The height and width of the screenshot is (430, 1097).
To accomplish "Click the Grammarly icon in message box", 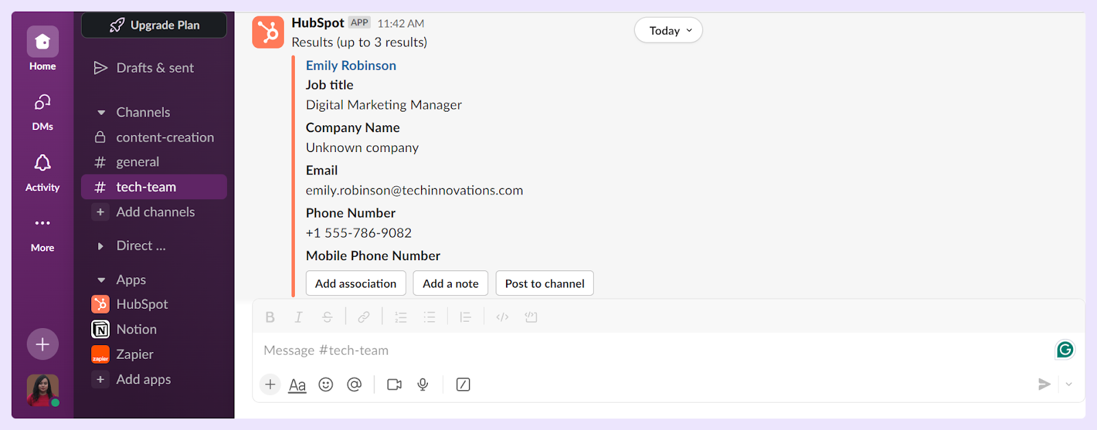I will click(1065, 350).
